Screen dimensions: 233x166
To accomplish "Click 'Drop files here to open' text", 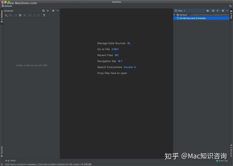I will pos(112,73).
